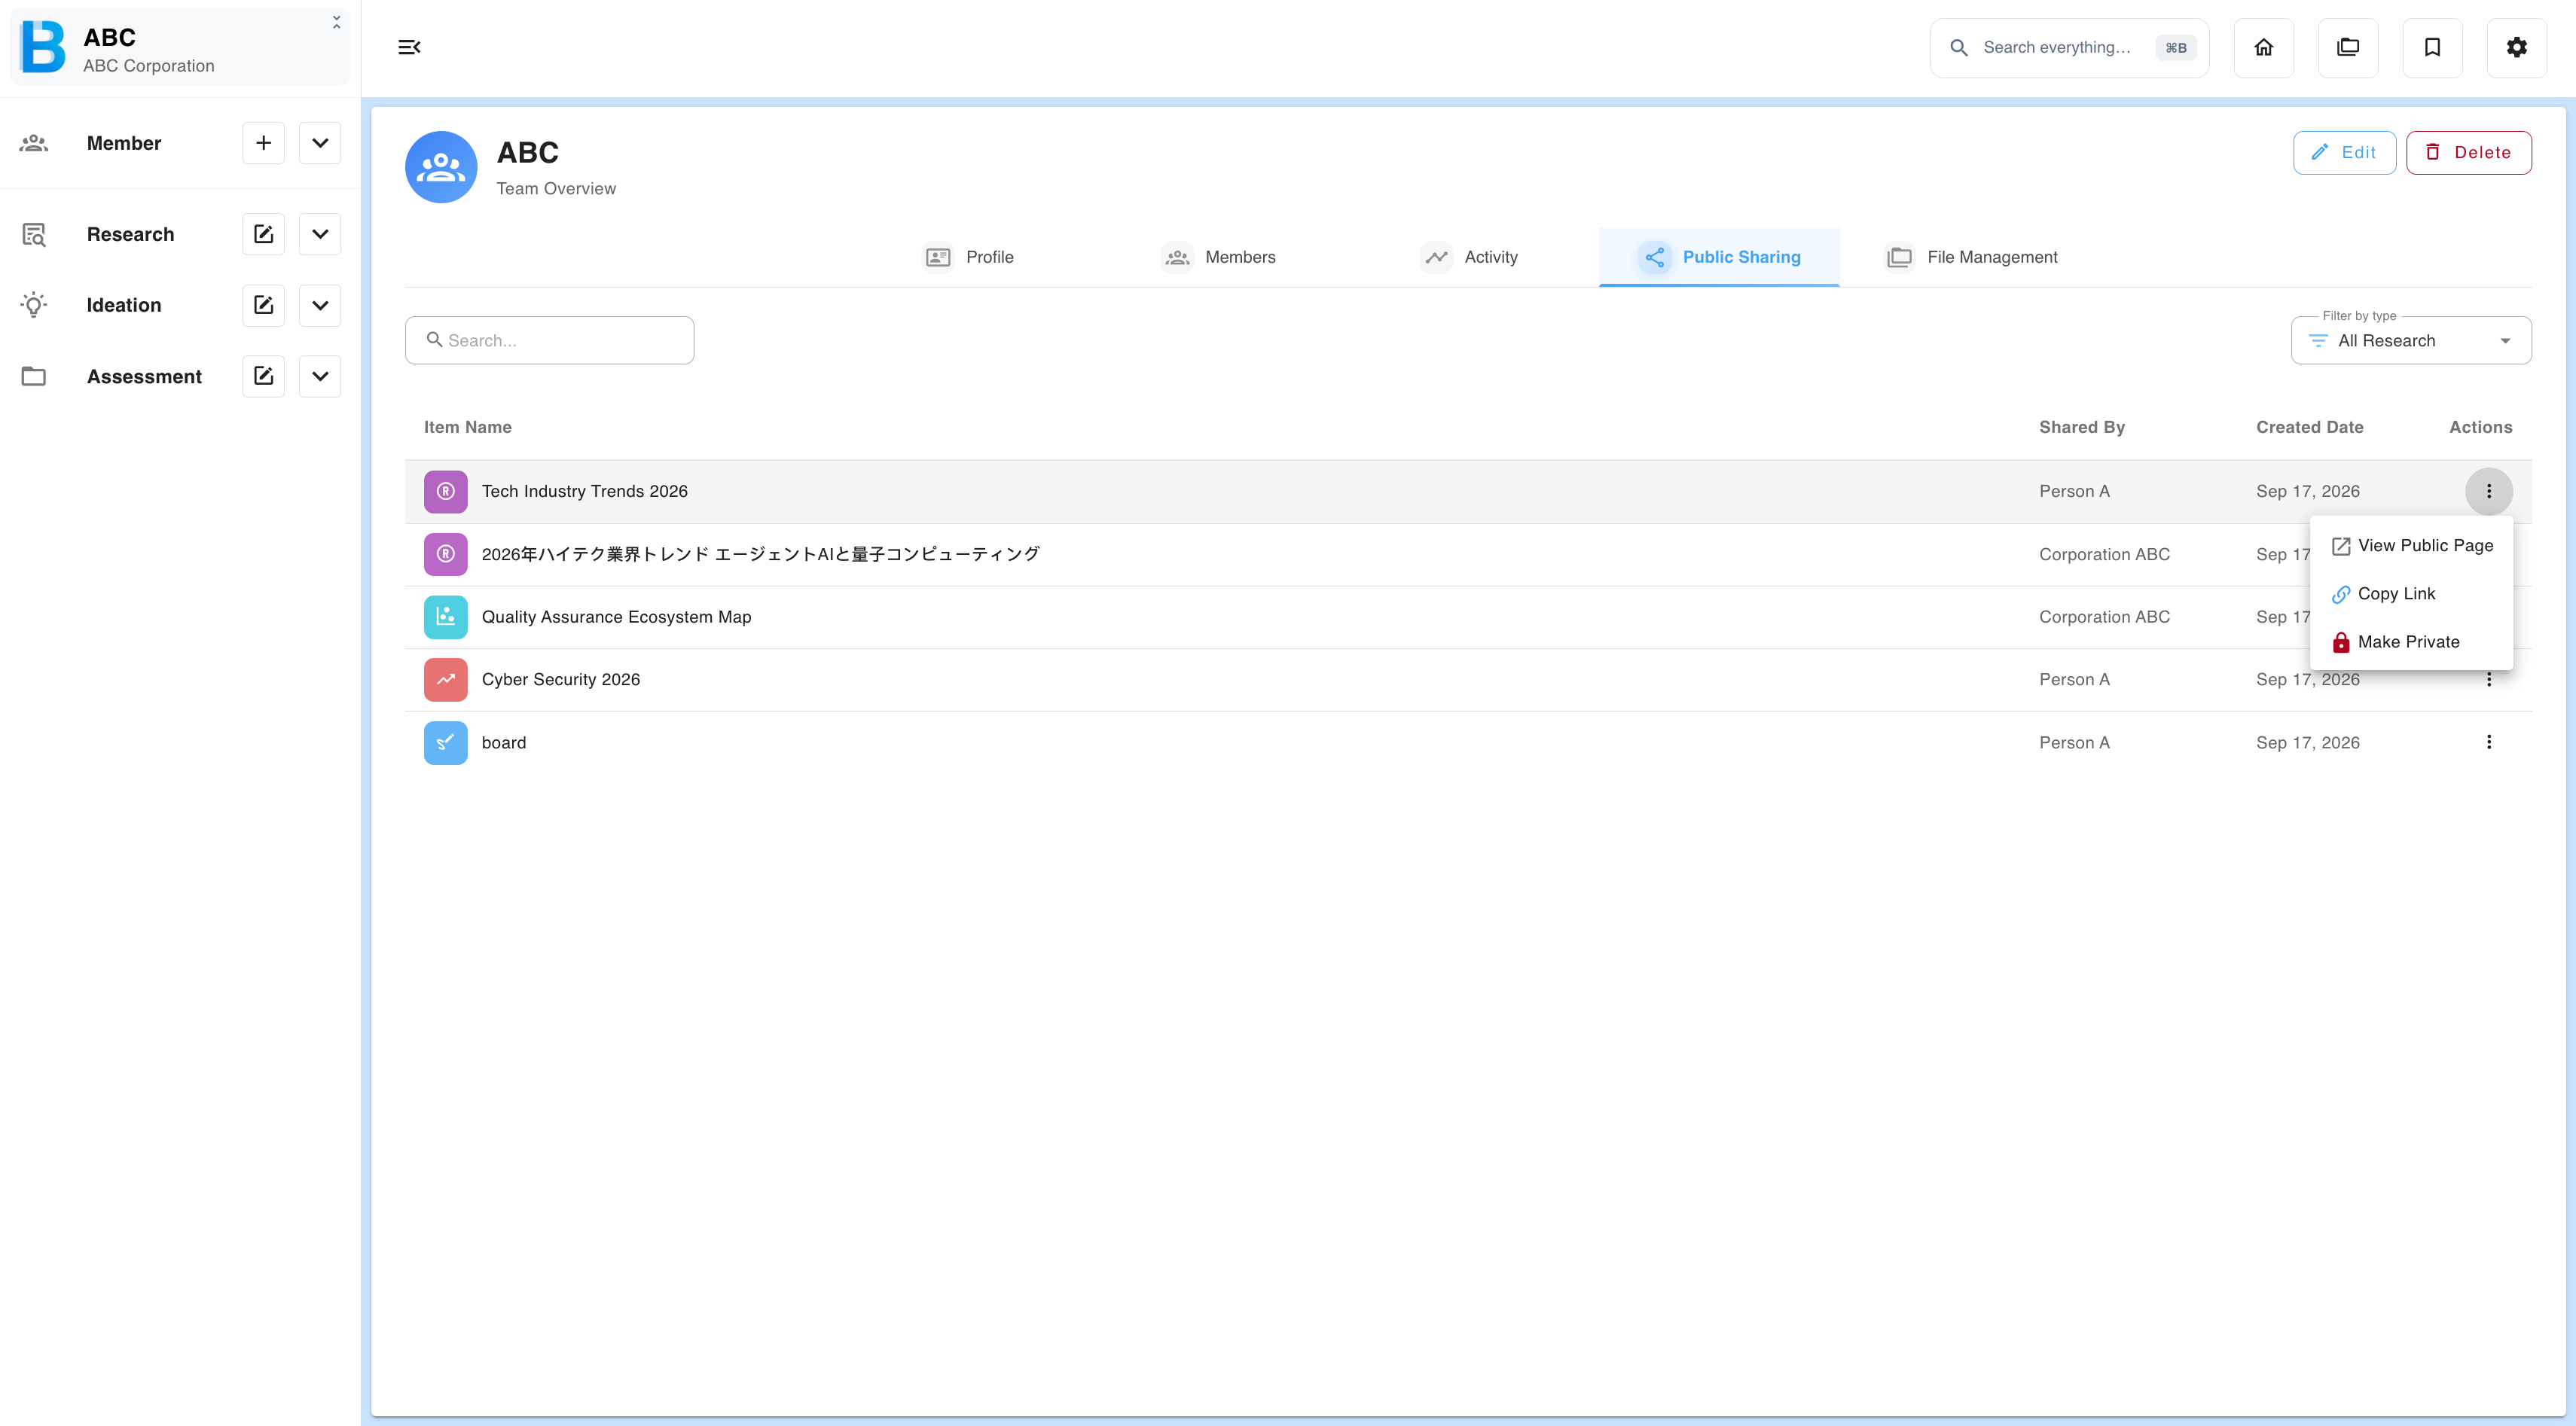
Task: Open the Filter by type All Research dropdown
Action: click(2411, 341)
